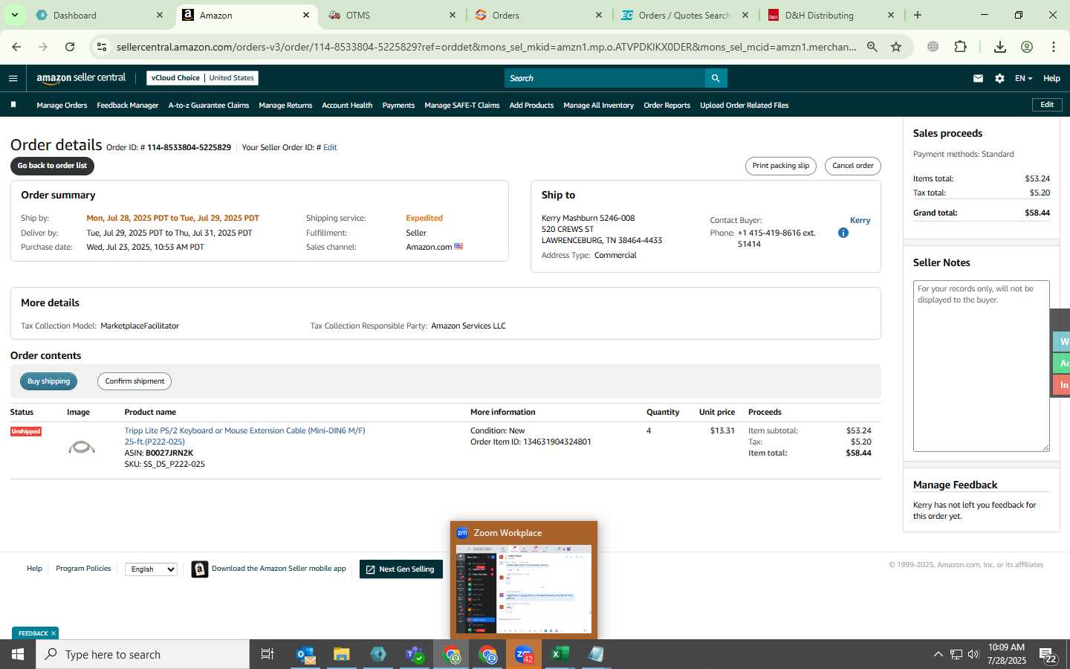The image size is (1070, 669).
Task: Close the FEEDBACK tab with its X
Action: (x=53, y=633)
